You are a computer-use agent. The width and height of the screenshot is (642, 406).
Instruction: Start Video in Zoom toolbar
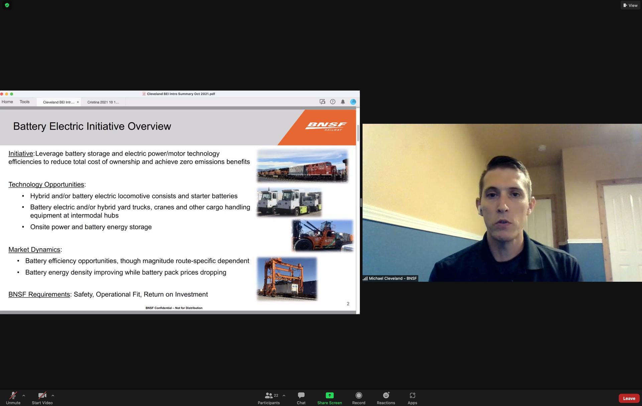click(42, 398)
